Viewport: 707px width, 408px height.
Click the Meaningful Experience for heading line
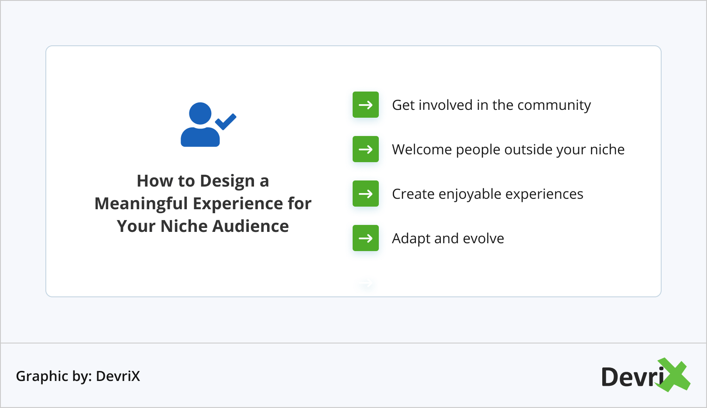tap(203, 204)
